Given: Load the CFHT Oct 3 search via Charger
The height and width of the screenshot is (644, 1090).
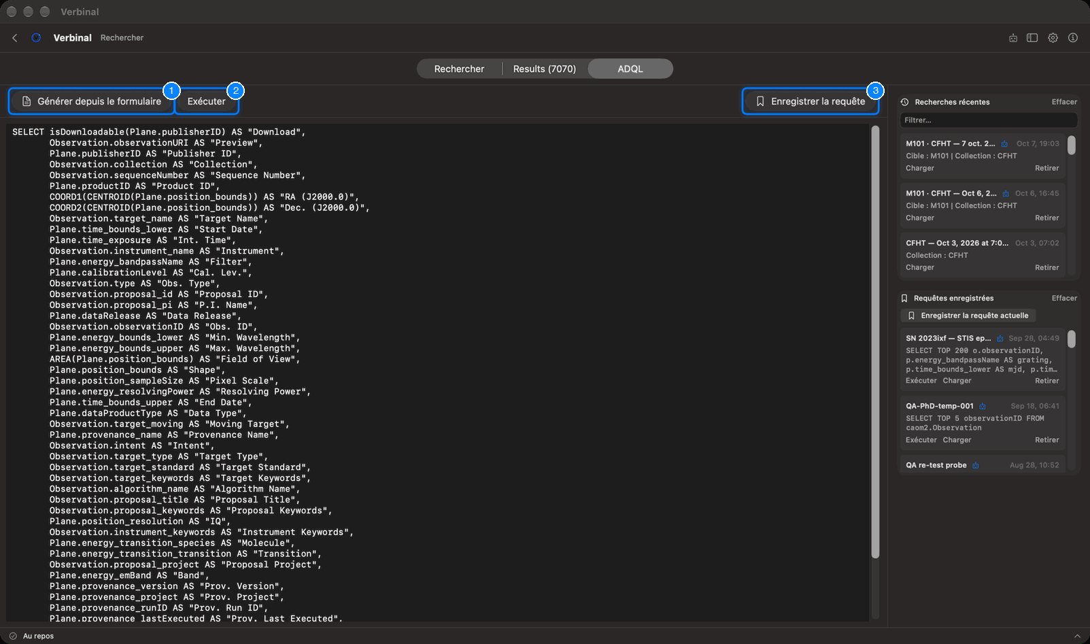Looking at the screenshot, I should [920, 267].
